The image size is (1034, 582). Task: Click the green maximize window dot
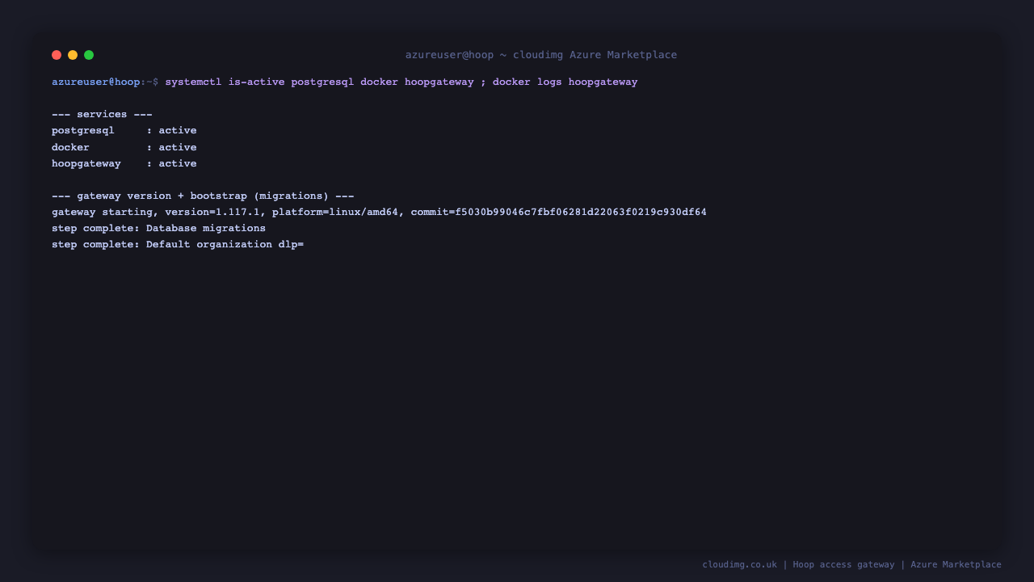(x=89, y=55)
